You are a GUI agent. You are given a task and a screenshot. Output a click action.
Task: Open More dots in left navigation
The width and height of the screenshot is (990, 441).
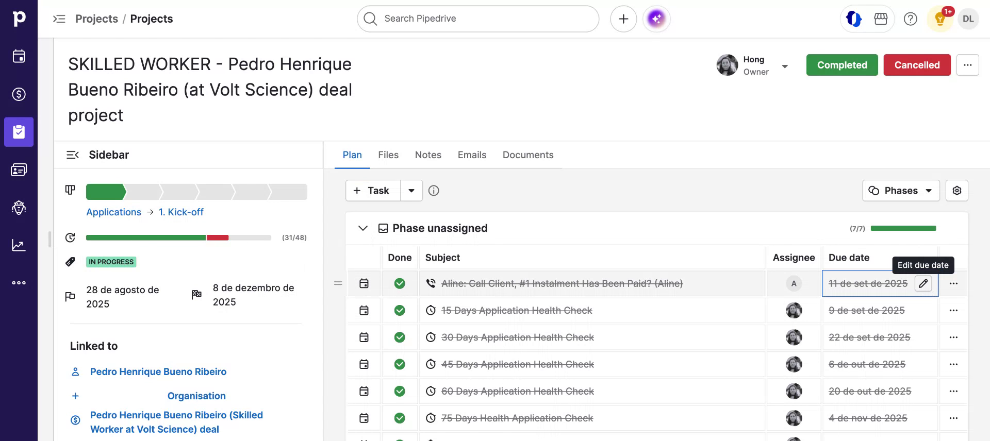point(19,283)
